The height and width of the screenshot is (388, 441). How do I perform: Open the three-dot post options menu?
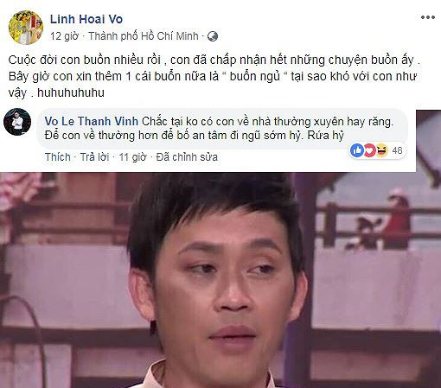[x=428, y=17]
